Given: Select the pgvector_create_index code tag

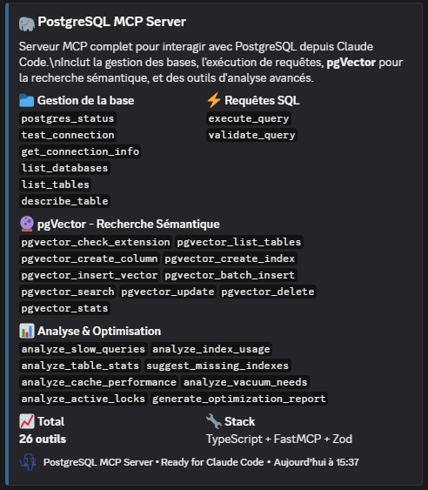Looking at the screenshot, I should (230, 258).
